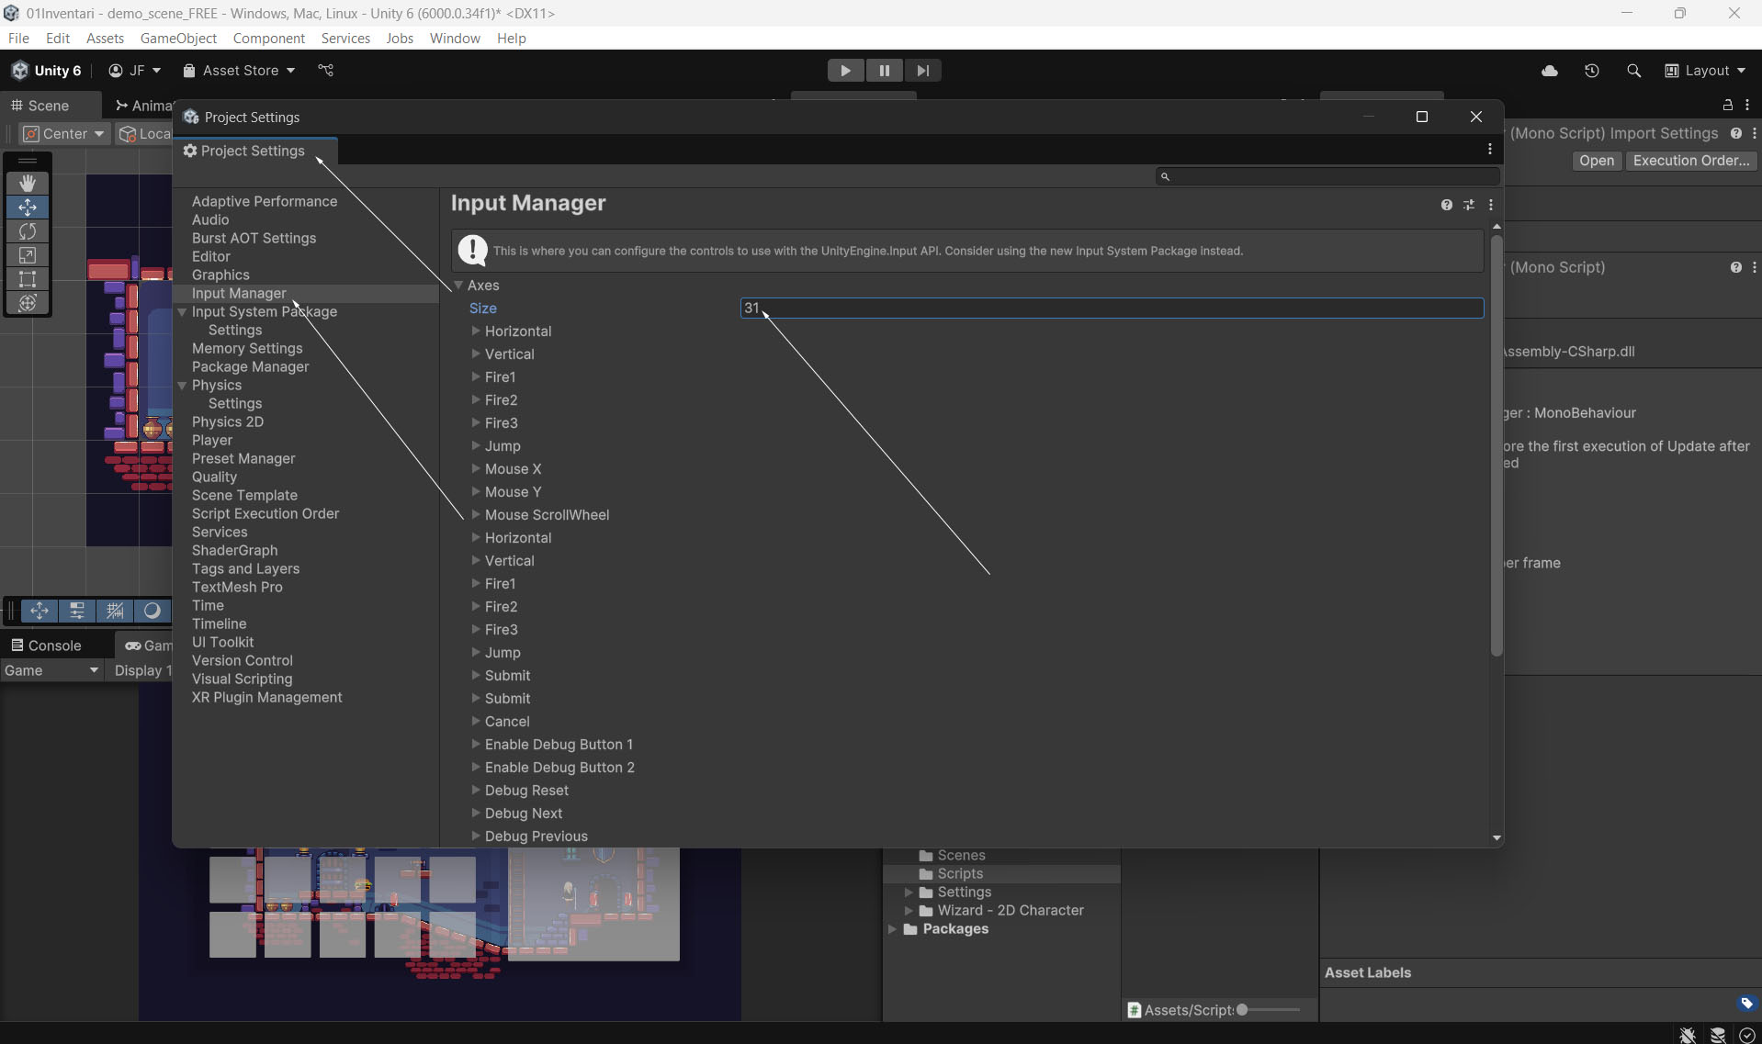Select the Rotate tool in Scene toolbar
The image size is (1762, 1044).
click(x=28, y=231)
